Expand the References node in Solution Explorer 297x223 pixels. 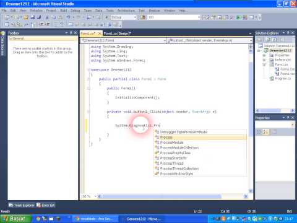pyautogui.click(x=264, y=60)
